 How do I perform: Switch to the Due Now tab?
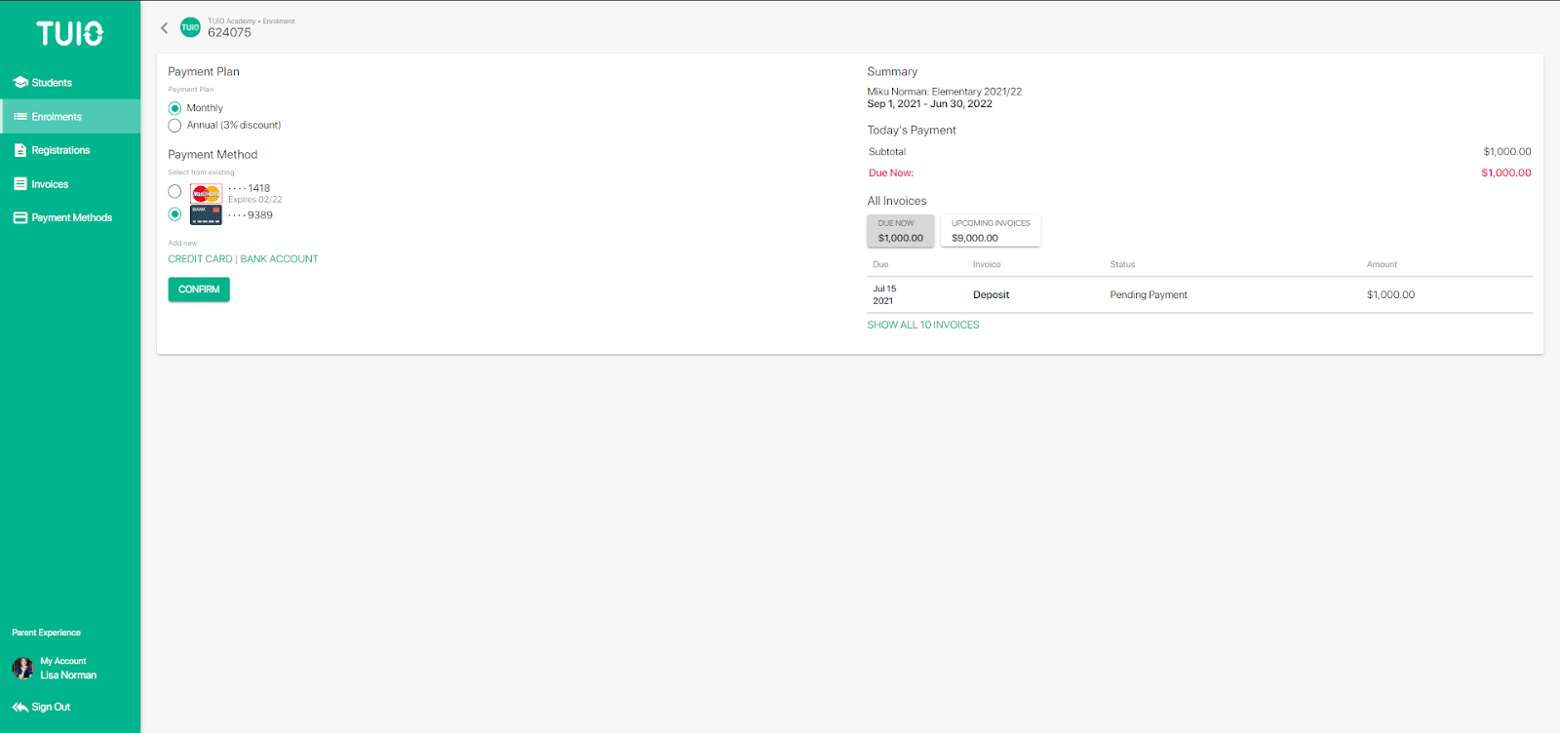pyautogui.click(x=900, y=231)
